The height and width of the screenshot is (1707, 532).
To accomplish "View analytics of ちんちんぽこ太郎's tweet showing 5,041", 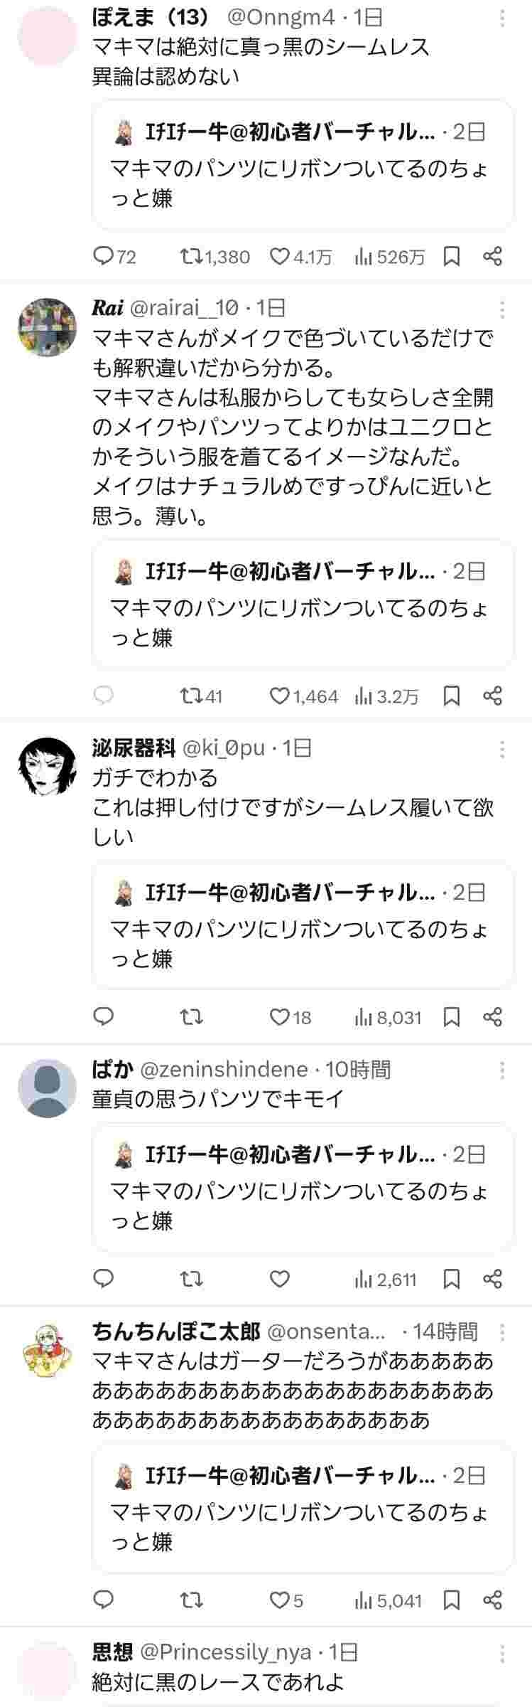I will 389,1600.
